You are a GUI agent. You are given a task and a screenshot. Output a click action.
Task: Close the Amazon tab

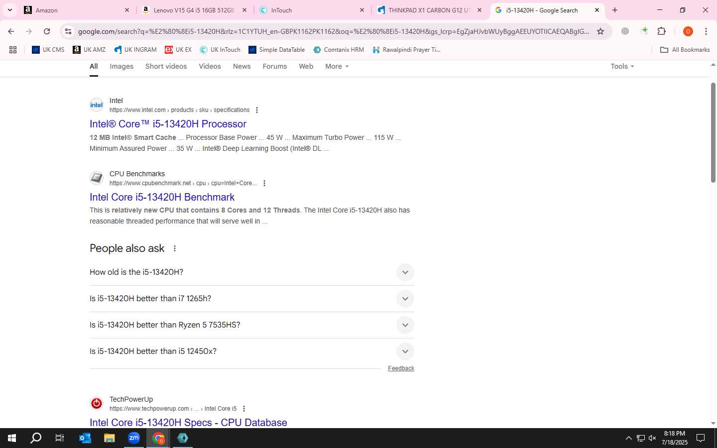(126, 10)
